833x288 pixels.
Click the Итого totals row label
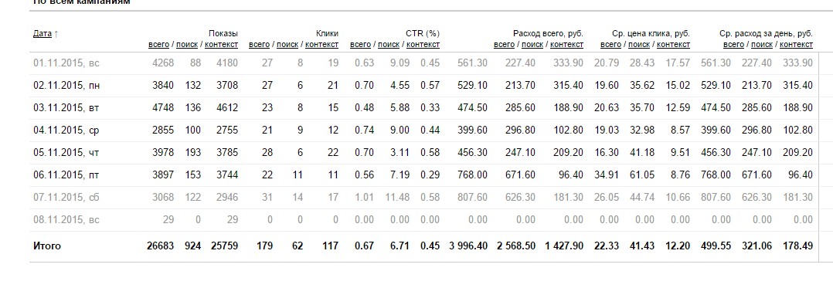point(46,246)
